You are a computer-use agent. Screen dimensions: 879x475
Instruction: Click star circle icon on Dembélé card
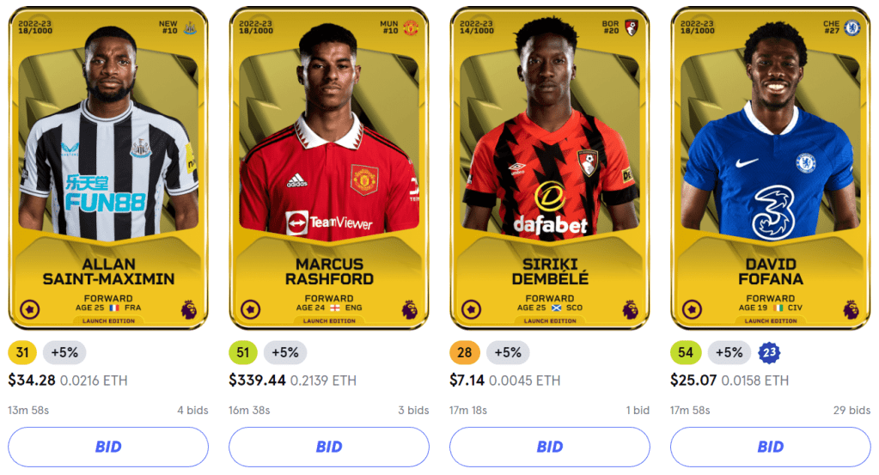tap(471, 309)
